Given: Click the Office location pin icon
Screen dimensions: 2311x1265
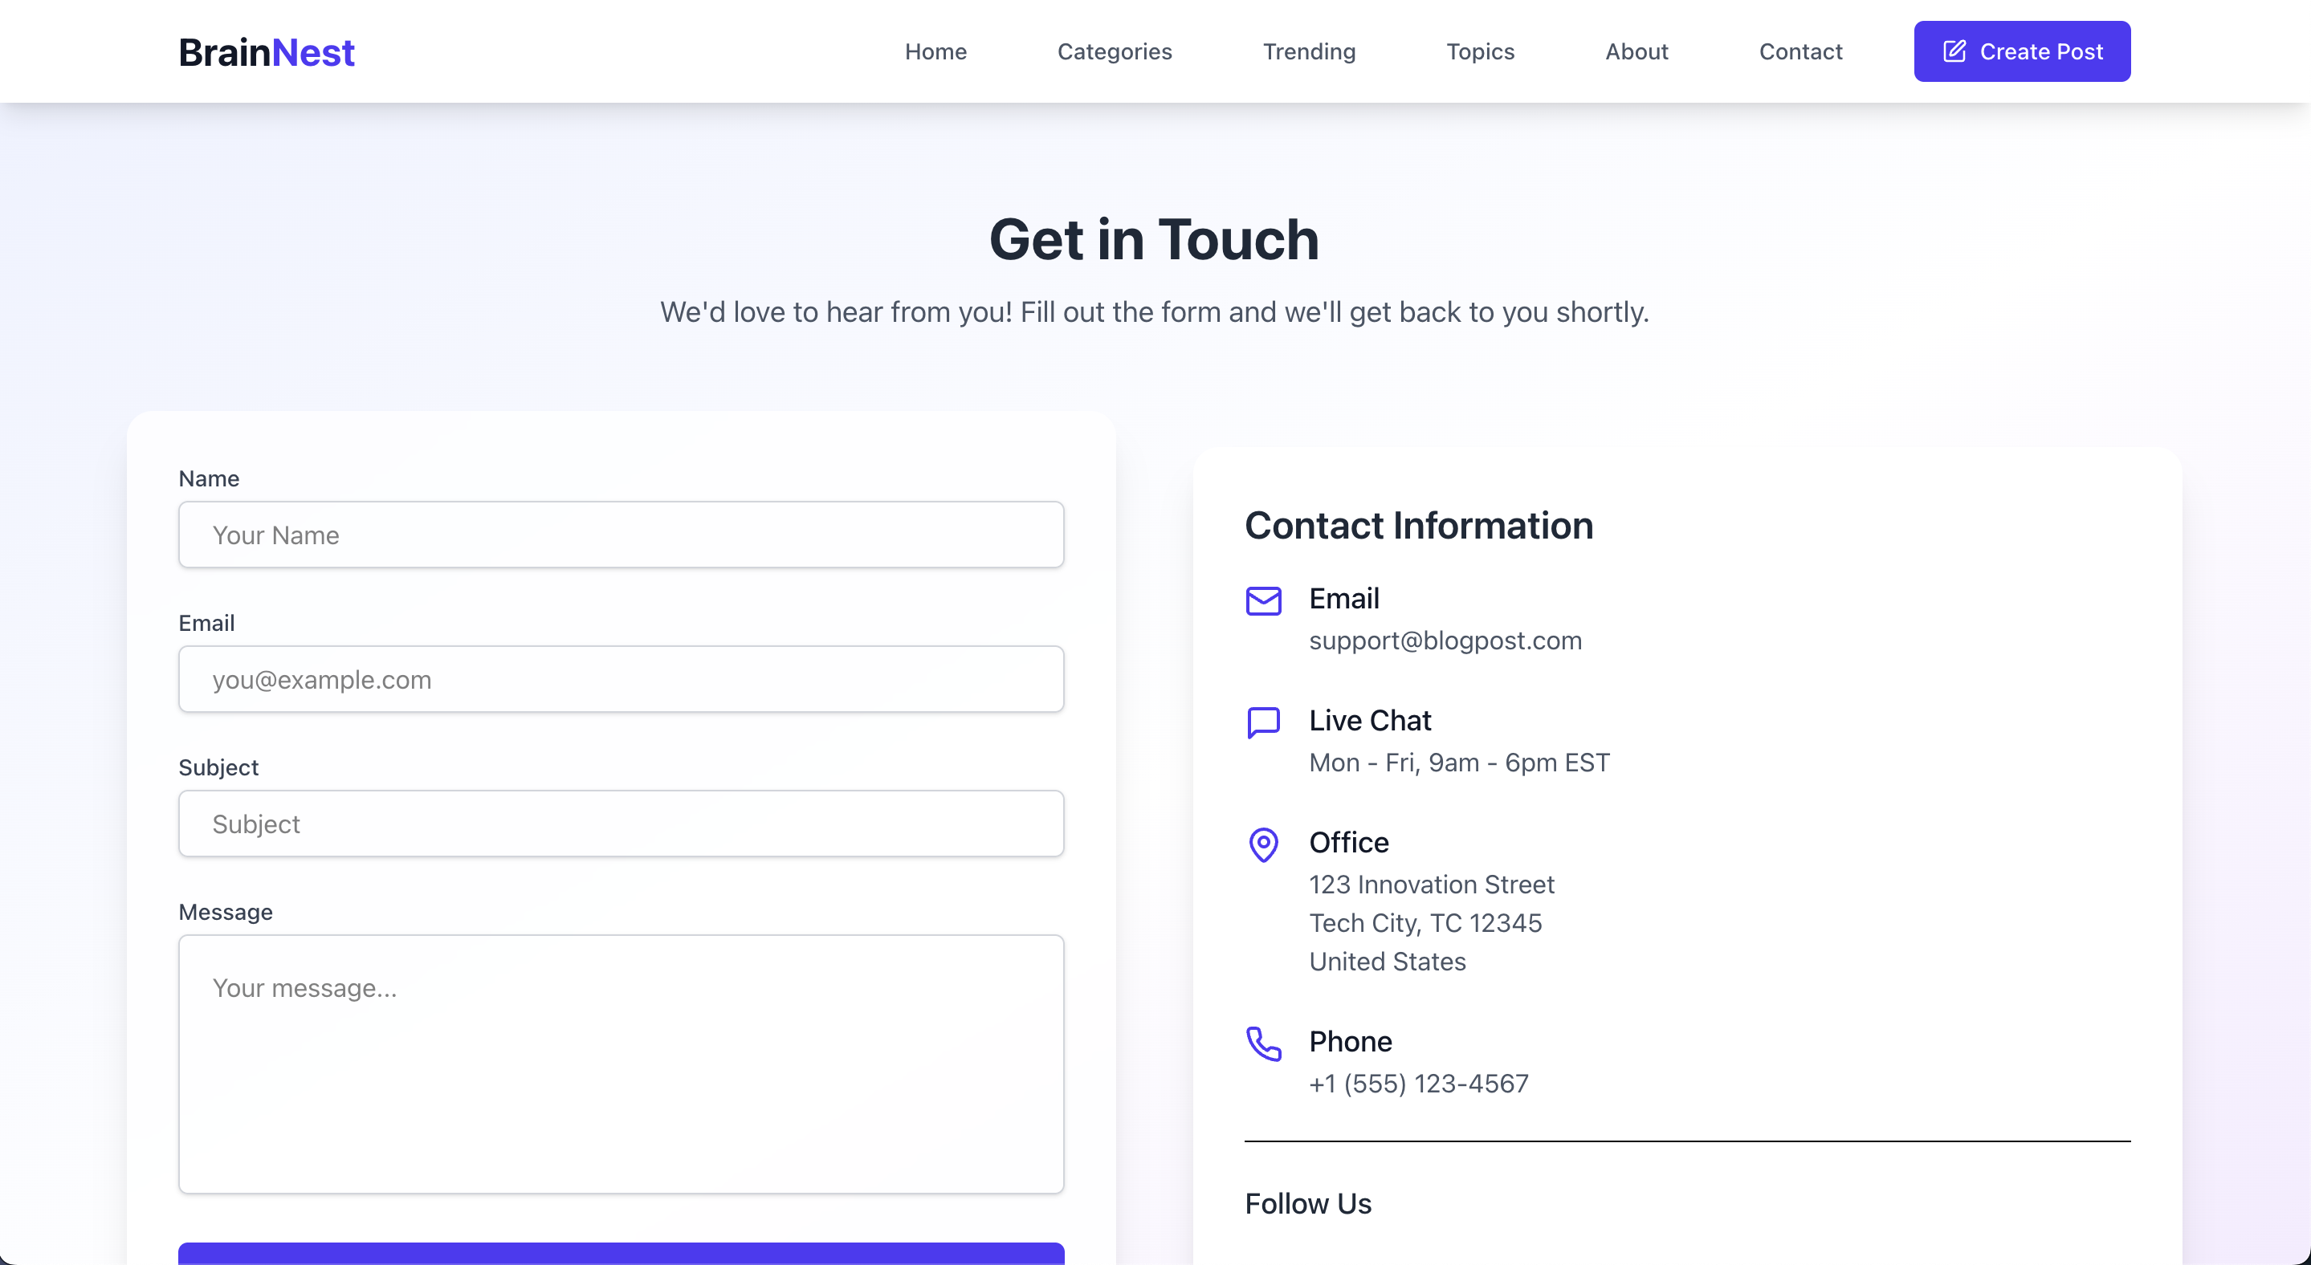Looking at the screenshot, I should [x=1263, y=844].
